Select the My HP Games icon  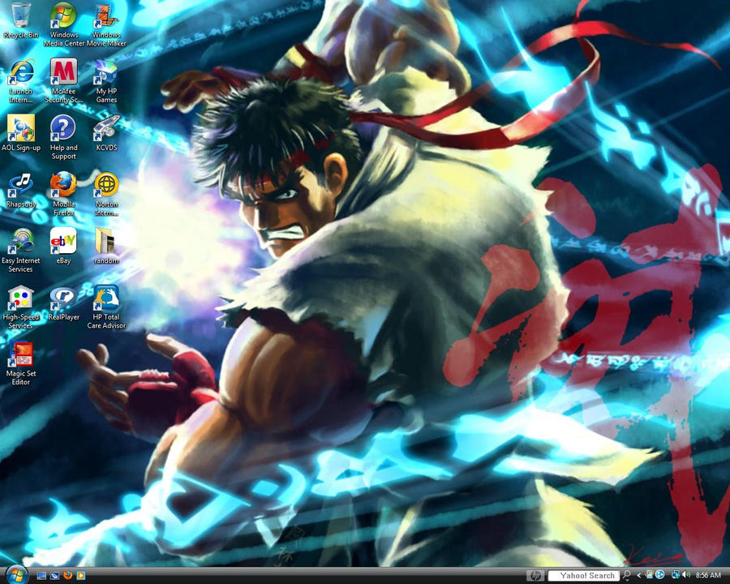tap(106, 80)
